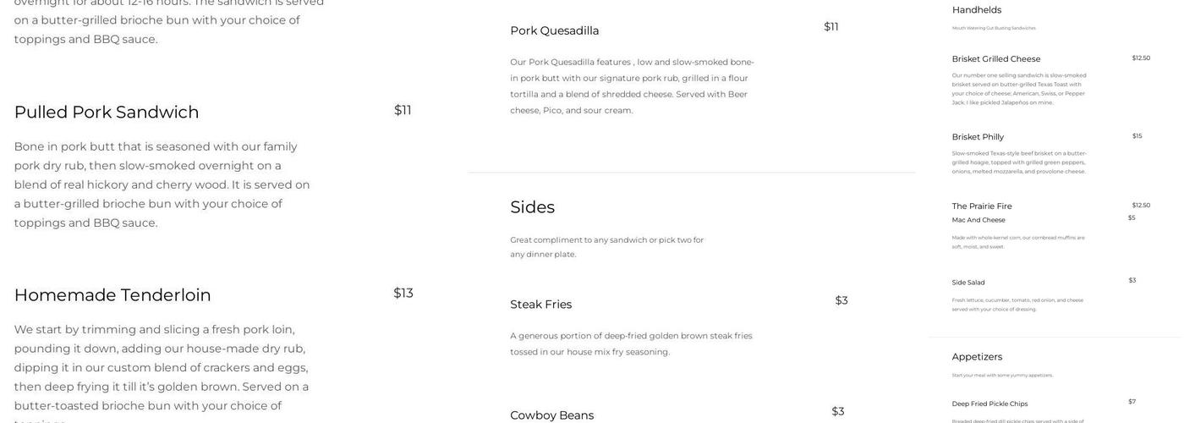Click the Pork Quesadilla item title
Viewport: 1184px width, 423px height.
click(x=554, y=30)
